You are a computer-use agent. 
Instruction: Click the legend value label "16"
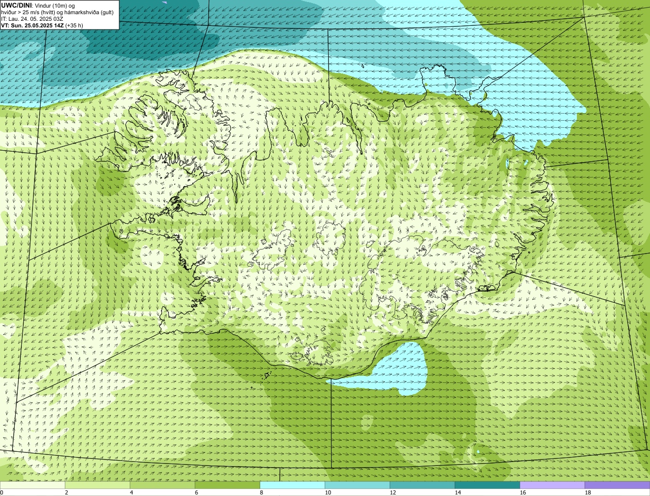(523, 492)
